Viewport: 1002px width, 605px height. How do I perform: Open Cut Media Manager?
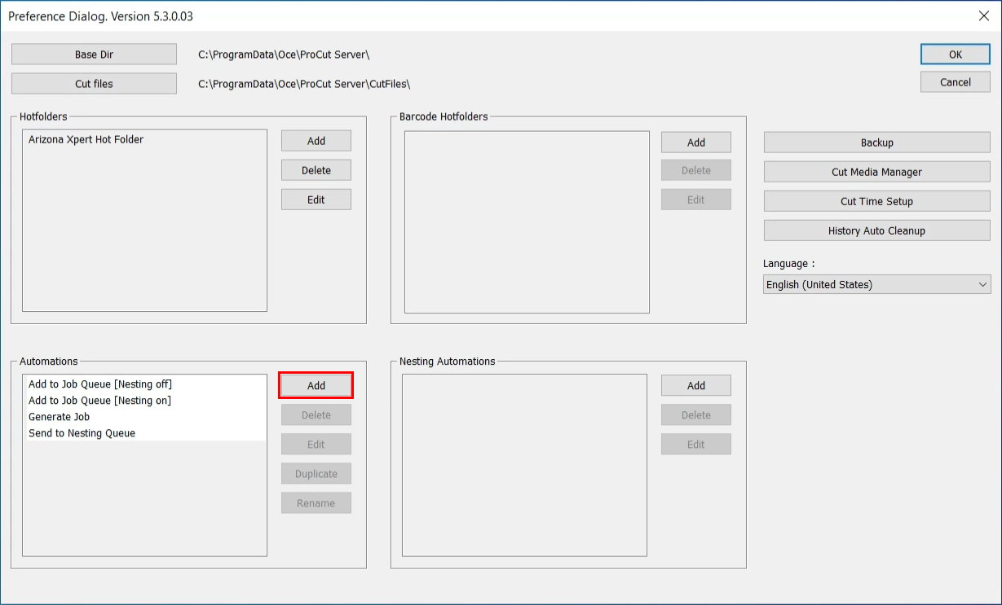tap(876, 172)
